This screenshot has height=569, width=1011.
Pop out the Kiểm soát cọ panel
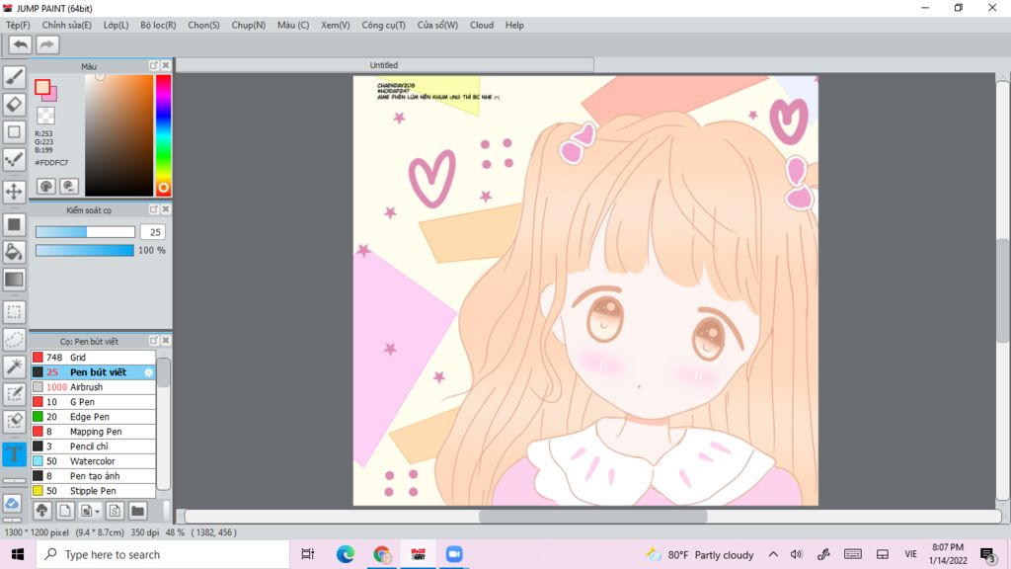point(153,209)
